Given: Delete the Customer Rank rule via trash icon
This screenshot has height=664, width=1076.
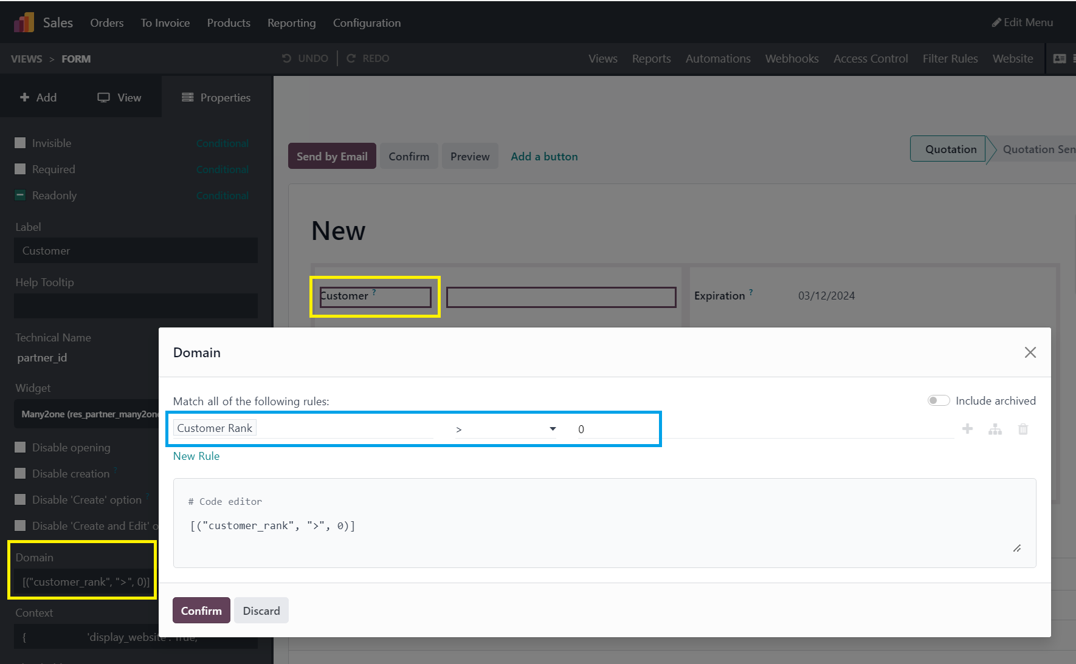Looking at the screenshot, I should click(x=1023, y=430).
